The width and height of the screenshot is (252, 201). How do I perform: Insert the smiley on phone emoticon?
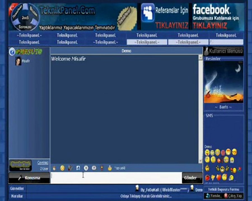coord(231,178)
